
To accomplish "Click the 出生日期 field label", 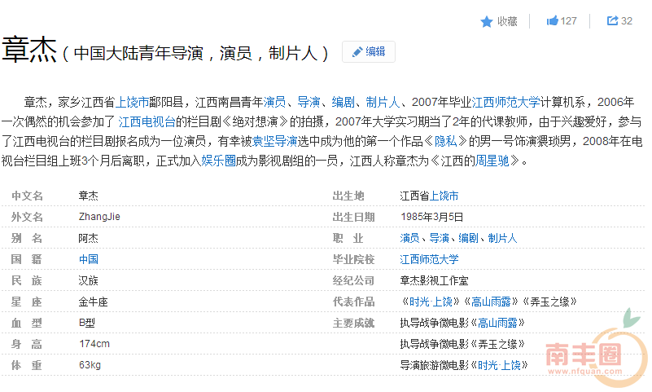I will pyautogui.click(x=354, y=217).
